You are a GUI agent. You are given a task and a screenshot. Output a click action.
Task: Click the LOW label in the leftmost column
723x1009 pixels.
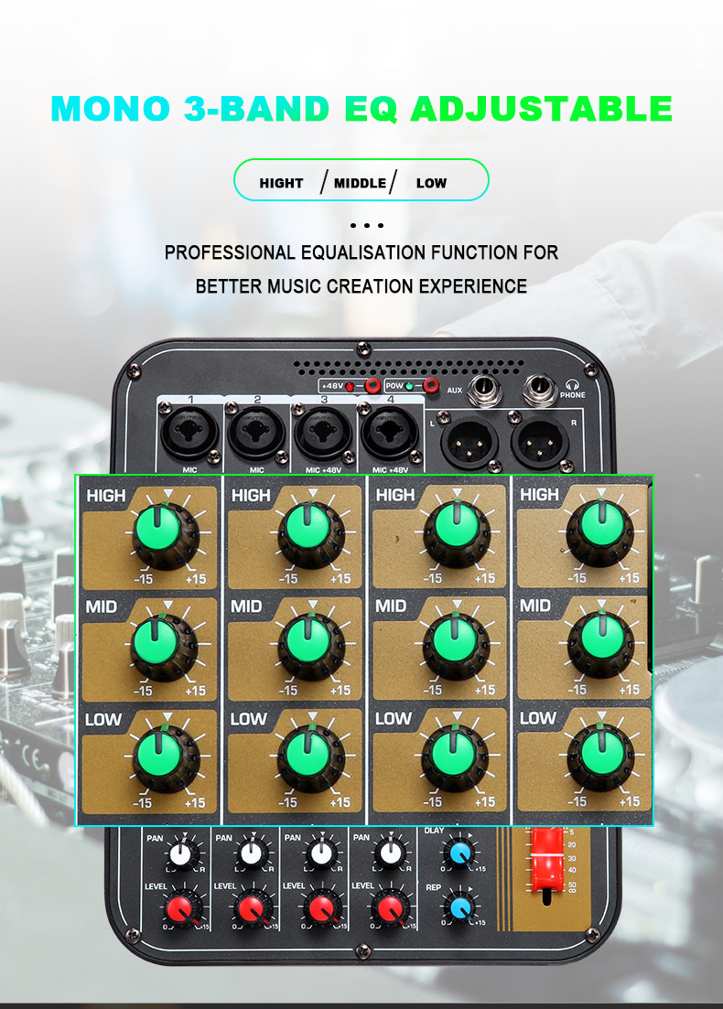(x=103, y=719)
